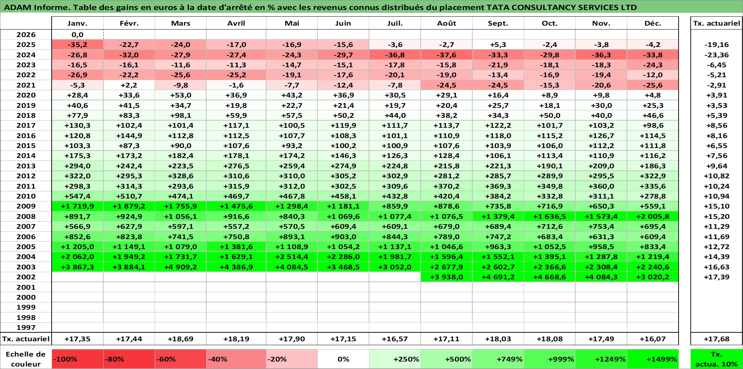The height and width of the screenshot is (369, 743).
Task: Click the top-right Tx. actuariel column header
Action: (x=717, y=23)
